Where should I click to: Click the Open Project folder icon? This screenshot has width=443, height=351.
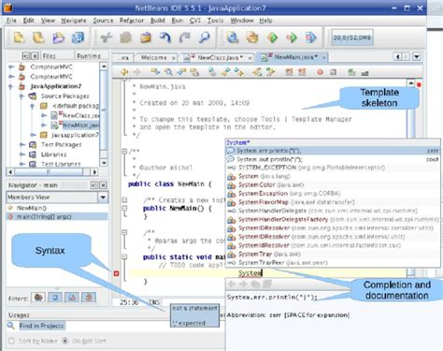58,37
